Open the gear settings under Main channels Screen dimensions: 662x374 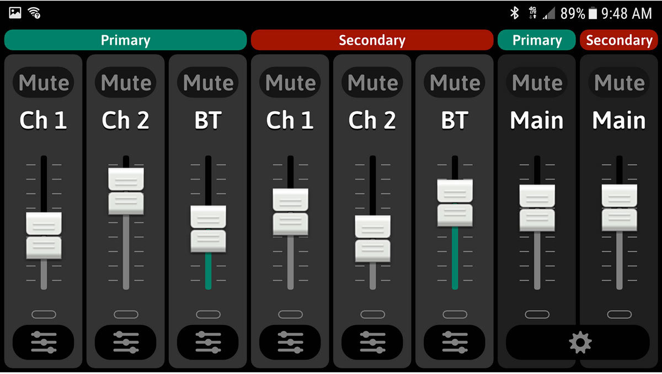579,343
